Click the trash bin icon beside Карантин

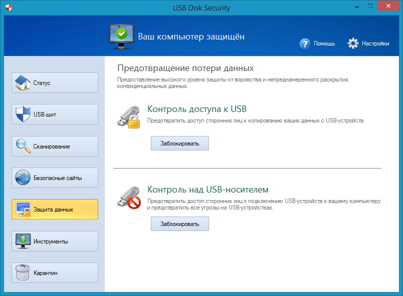23,272
